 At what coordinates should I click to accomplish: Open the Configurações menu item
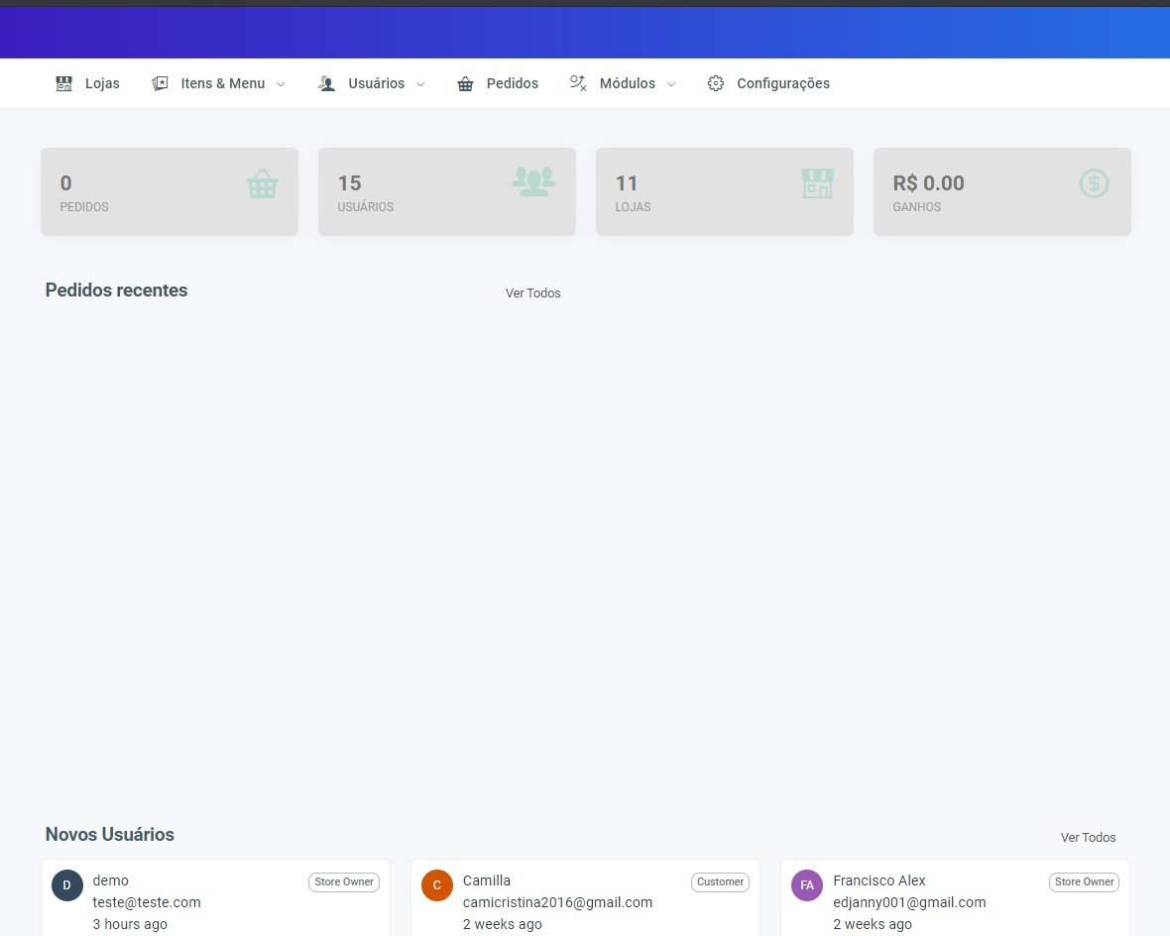point(782,84)
